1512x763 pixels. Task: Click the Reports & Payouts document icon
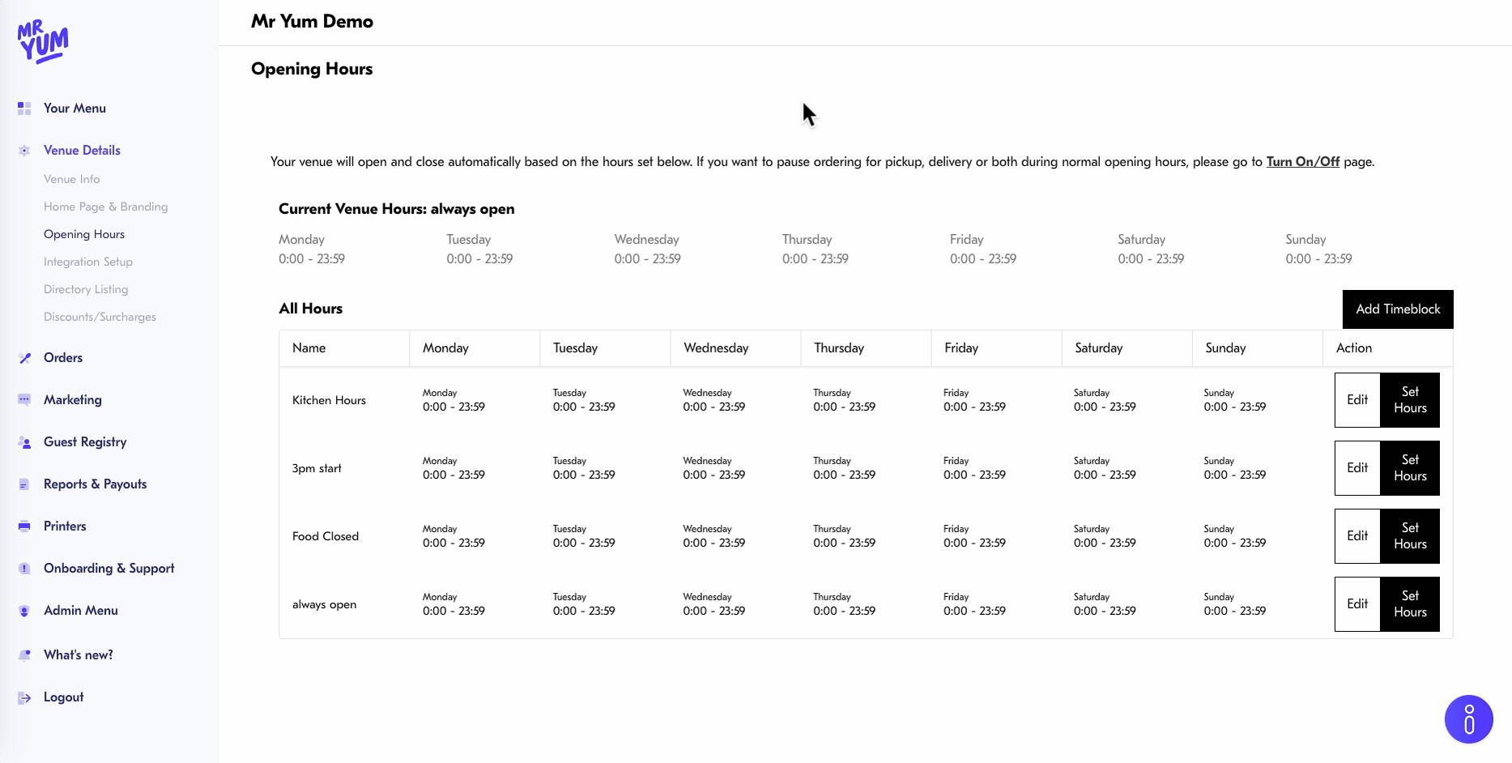pyautogui.click(x=24, y=484)
